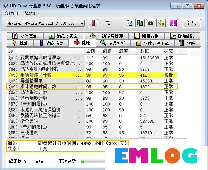
Task: Click the HD Tune title bar icon
Action: point(6,5)
